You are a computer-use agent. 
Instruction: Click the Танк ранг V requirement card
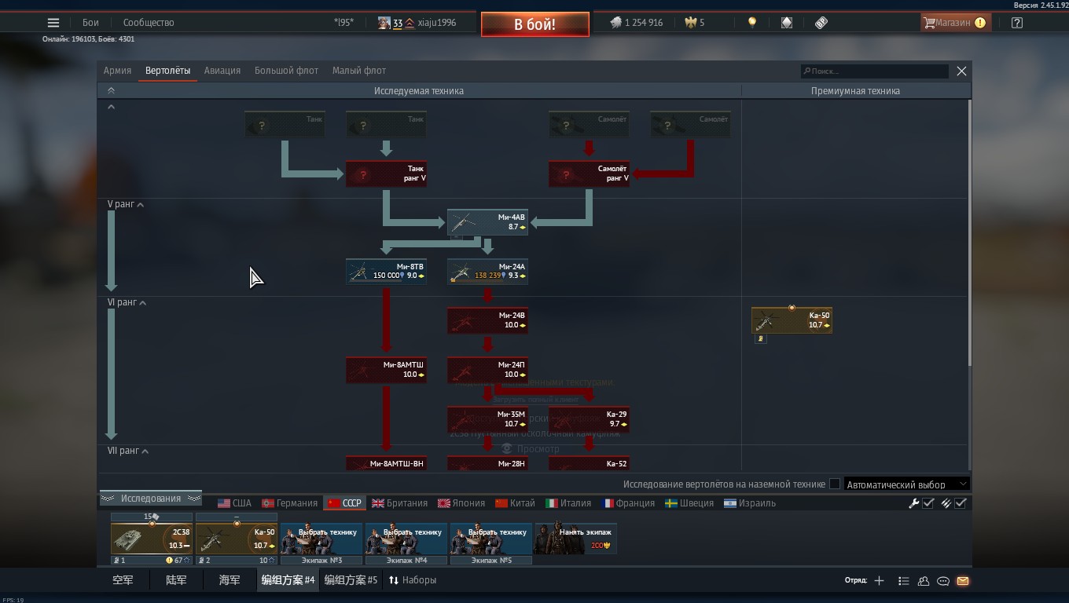tap(386, 174)
